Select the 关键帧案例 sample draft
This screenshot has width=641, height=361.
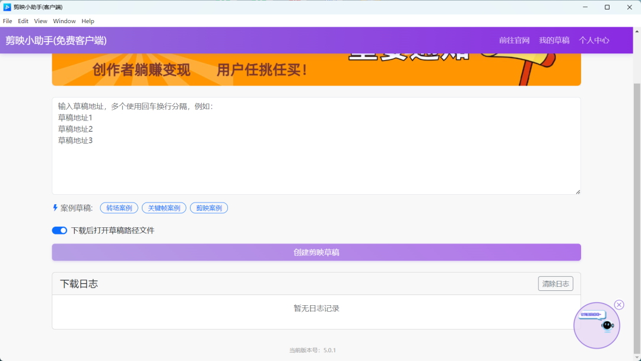(x=164, y=208)
